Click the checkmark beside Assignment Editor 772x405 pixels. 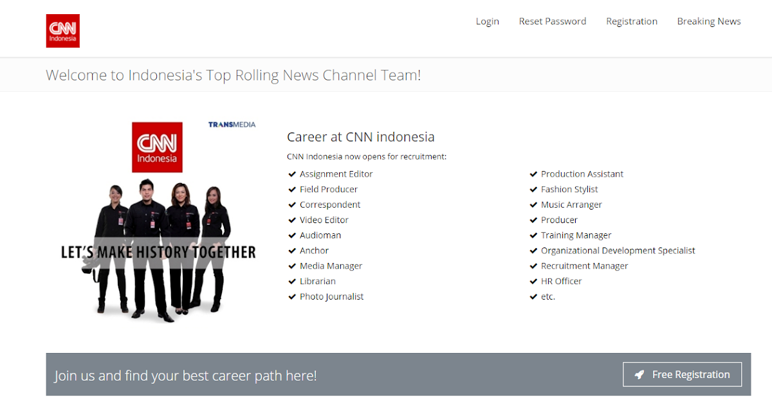tap(292, 174)
